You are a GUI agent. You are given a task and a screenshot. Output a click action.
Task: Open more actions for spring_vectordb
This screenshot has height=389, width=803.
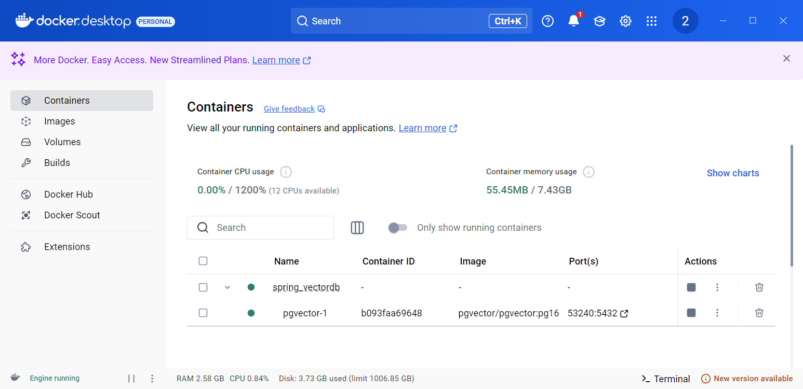(x=717, y=287)
